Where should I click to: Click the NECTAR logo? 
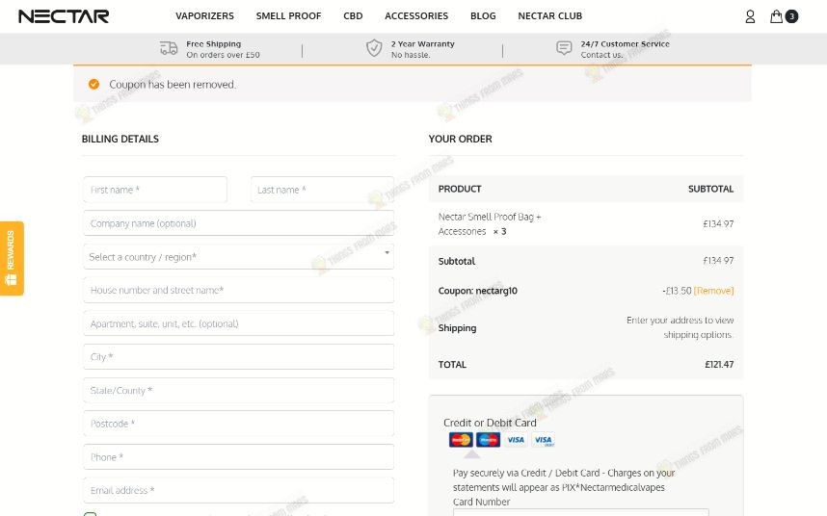pos(64,16)
